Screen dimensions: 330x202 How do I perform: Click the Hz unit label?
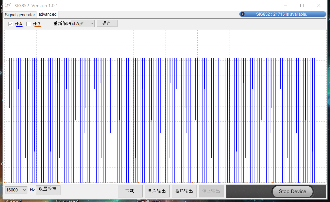point(33,190)
